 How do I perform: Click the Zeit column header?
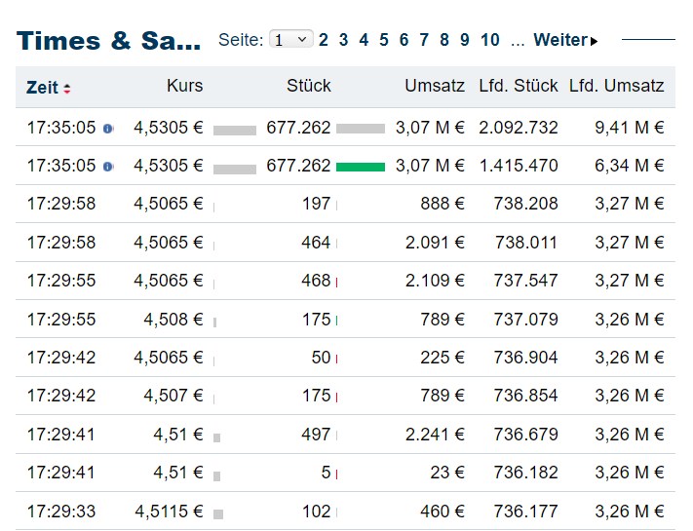(x=42, y=88)
